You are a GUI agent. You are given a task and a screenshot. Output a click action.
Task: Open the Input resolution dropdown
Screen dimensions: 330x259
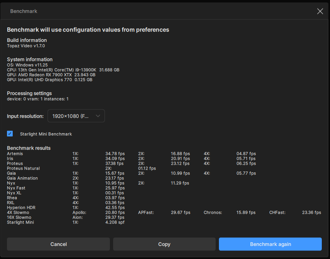coord(76,116)
